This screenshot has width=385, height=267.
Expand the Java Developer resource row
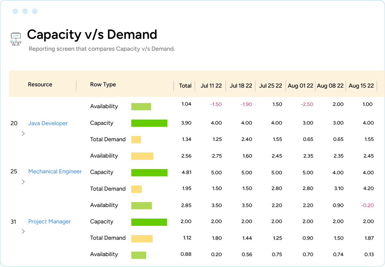23,133
